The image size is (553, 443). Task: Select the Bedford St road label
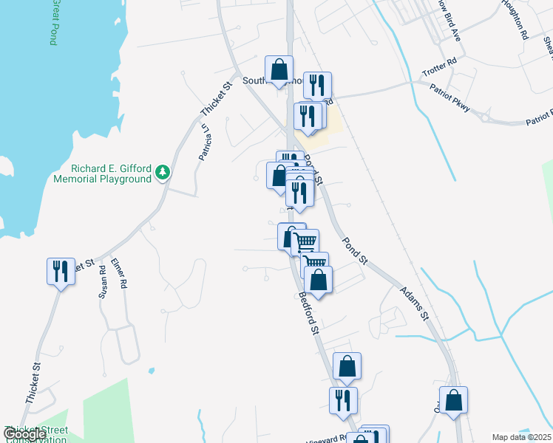[x=308, y=313]
